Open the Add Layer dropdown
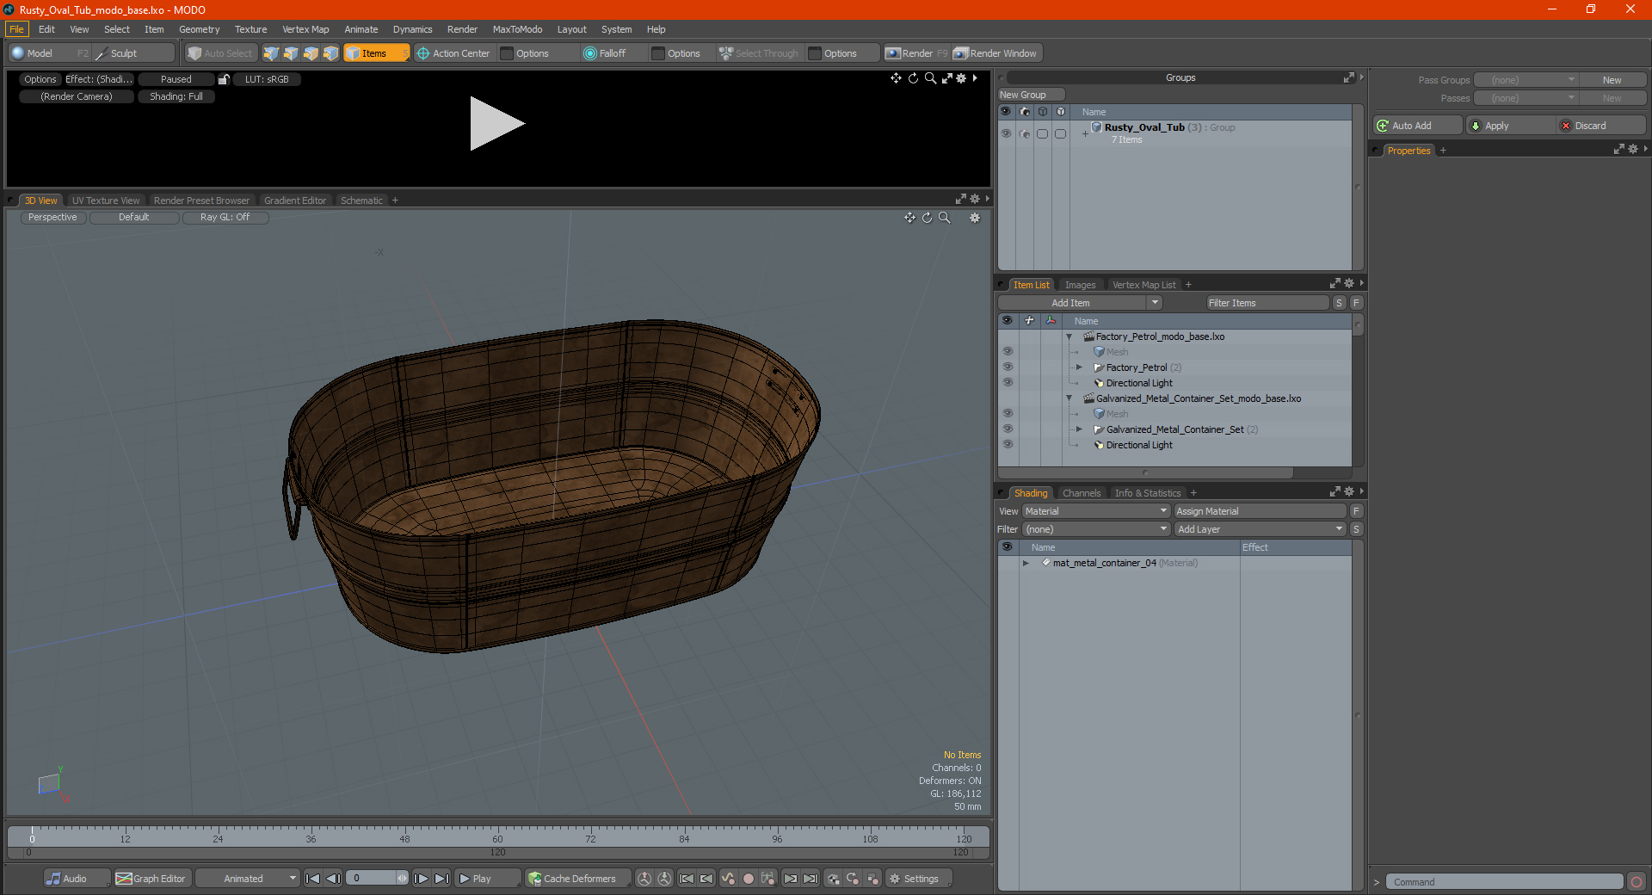Viewport: 1652px width, 895px height. coord(1260,529)
